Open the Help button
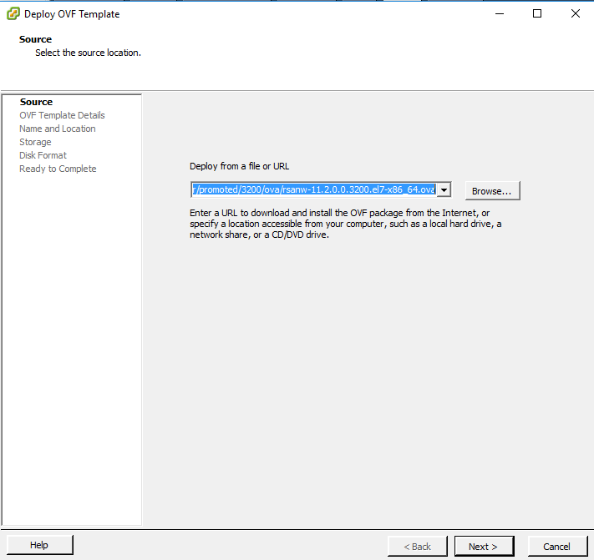Screen dimensions: 594x560 point(40,545)
